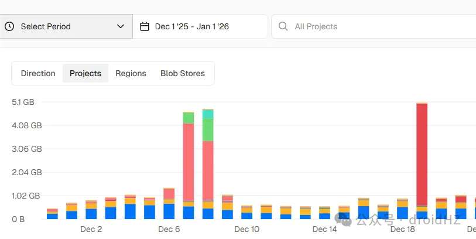Click the green segment of Dec 7 bar

189,118
